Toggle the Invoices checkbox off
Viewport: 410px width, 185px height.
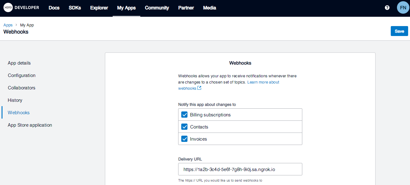tap(184, 139)
